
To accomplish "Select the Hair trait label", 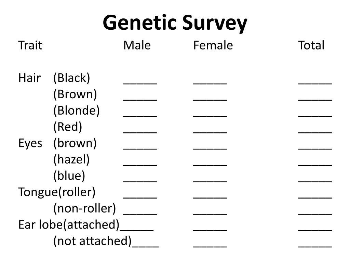I will click(29, 78).
